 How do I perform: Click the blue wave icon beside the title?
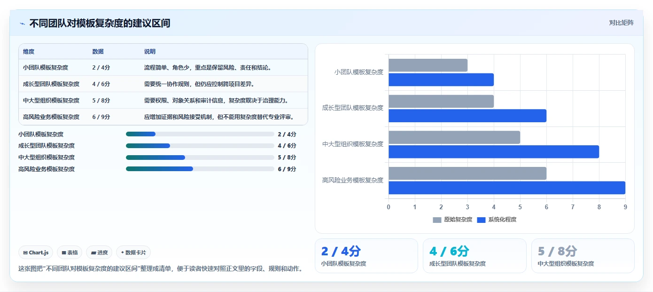[22, 24]
